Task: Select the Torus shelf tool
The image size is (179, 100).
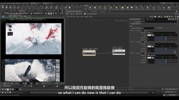Action: 14,8
